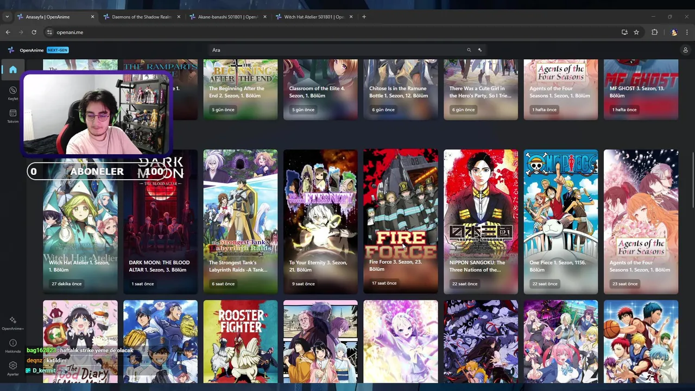Open browser profile avatar
This screenshot has width=695, height=391.
(x=674, y=32)
